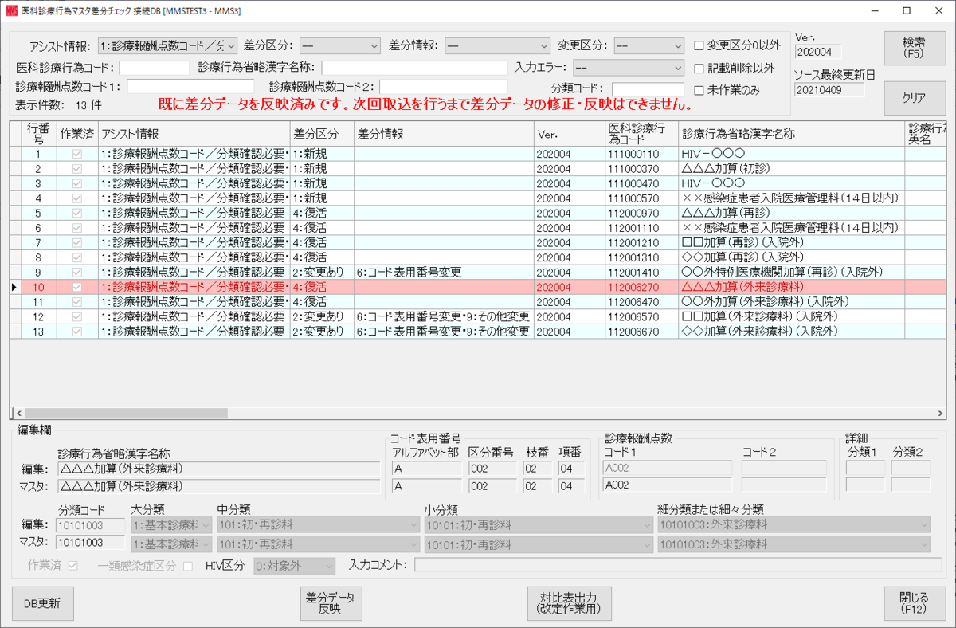The image size is (956, 628).
Task: Click the 医科診療行為コード input field
Action: [x=155, y=68]
